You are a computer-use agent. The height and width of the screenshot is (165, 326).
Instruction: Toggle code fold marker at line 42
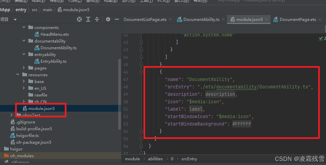pyautogui.click(x=141, y=42)
